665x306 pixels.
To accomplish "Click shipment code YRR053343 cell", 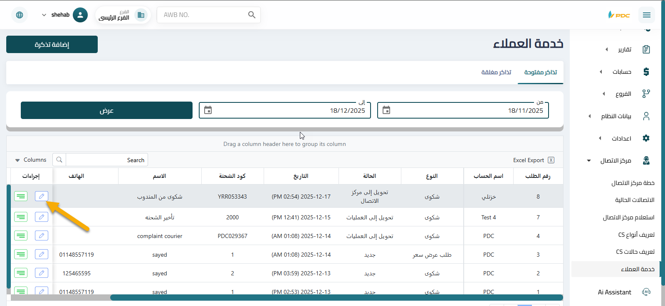I will (232, 197).
